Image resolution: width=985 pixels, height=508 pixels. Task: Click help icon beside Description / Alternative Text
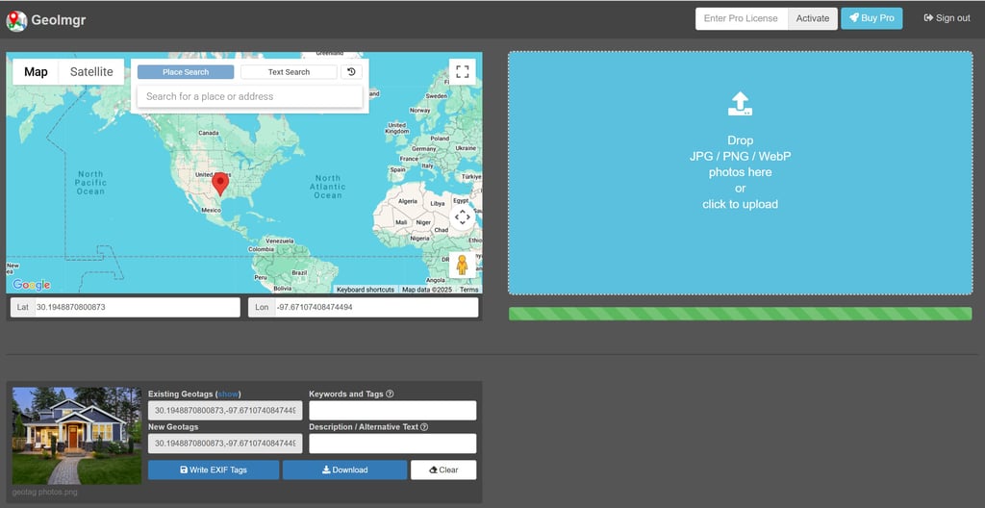(x=424, y=427)
